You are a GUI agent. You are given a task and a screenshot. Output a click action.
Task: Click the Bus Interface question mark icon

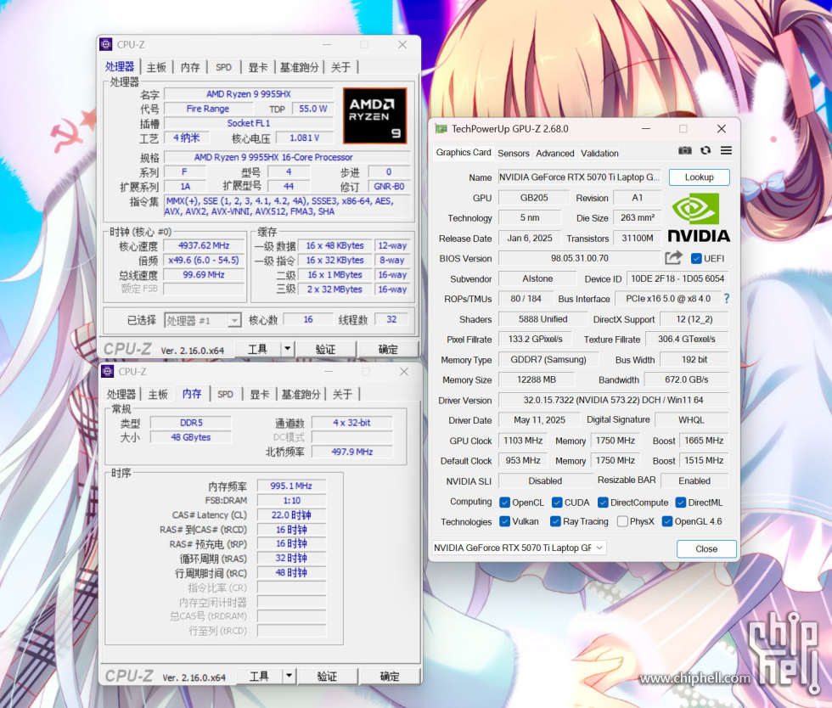(727, 299)
